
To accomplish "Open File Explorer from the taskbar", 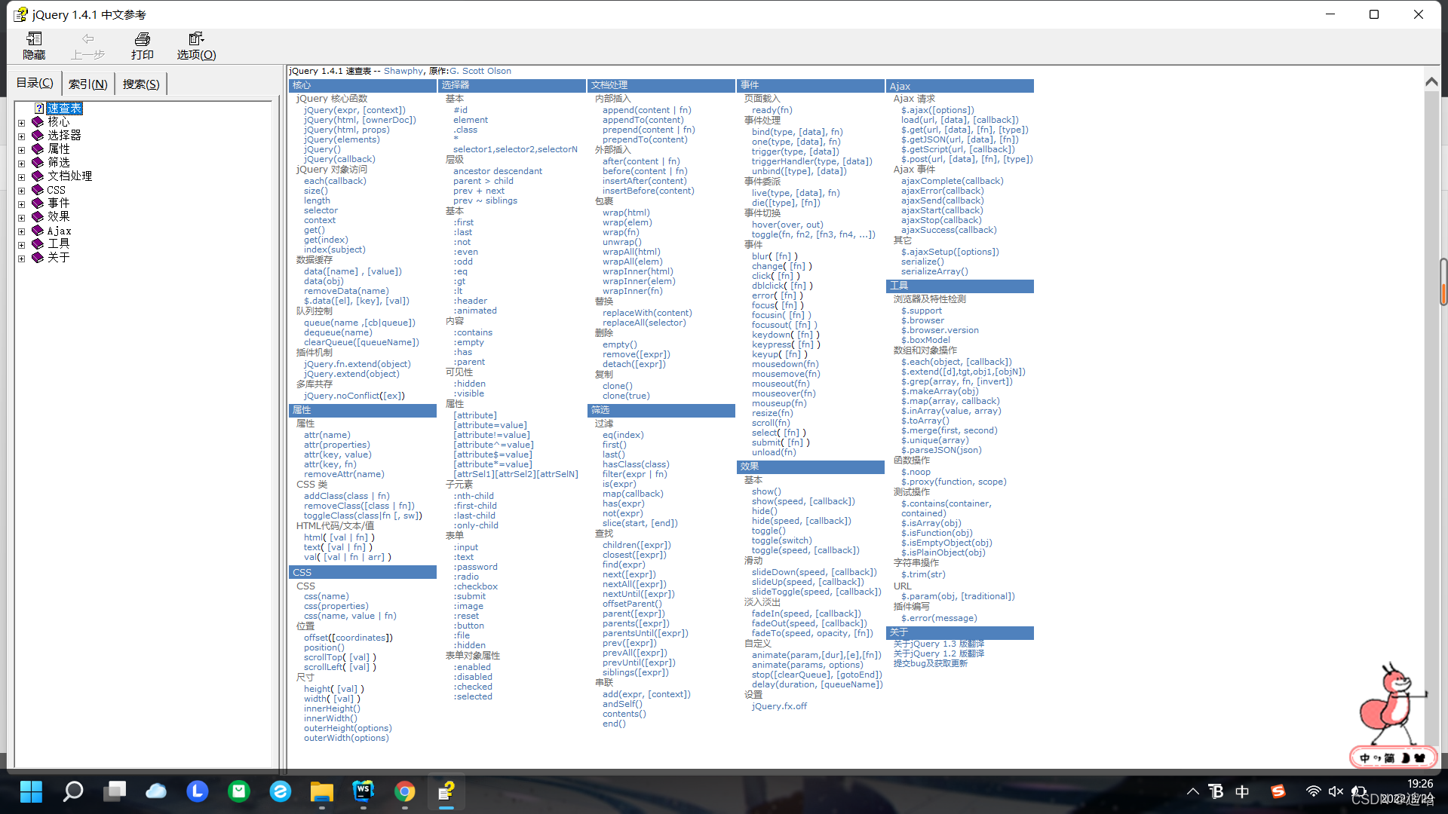I will (x=322, y=791).
